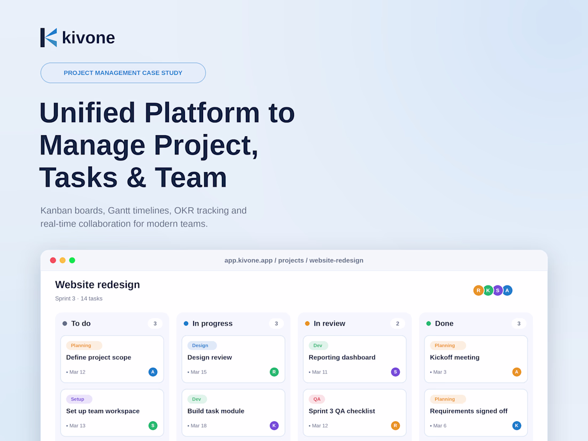This screenshot has height=441, width=588.
Task: Open the green K avatar in project header
Action: pos(488,290)
